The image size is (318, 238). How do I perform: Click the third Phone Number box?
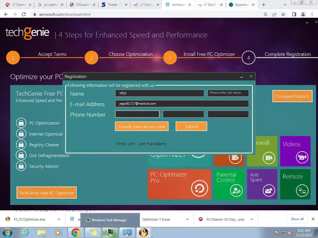click(228, 114)
